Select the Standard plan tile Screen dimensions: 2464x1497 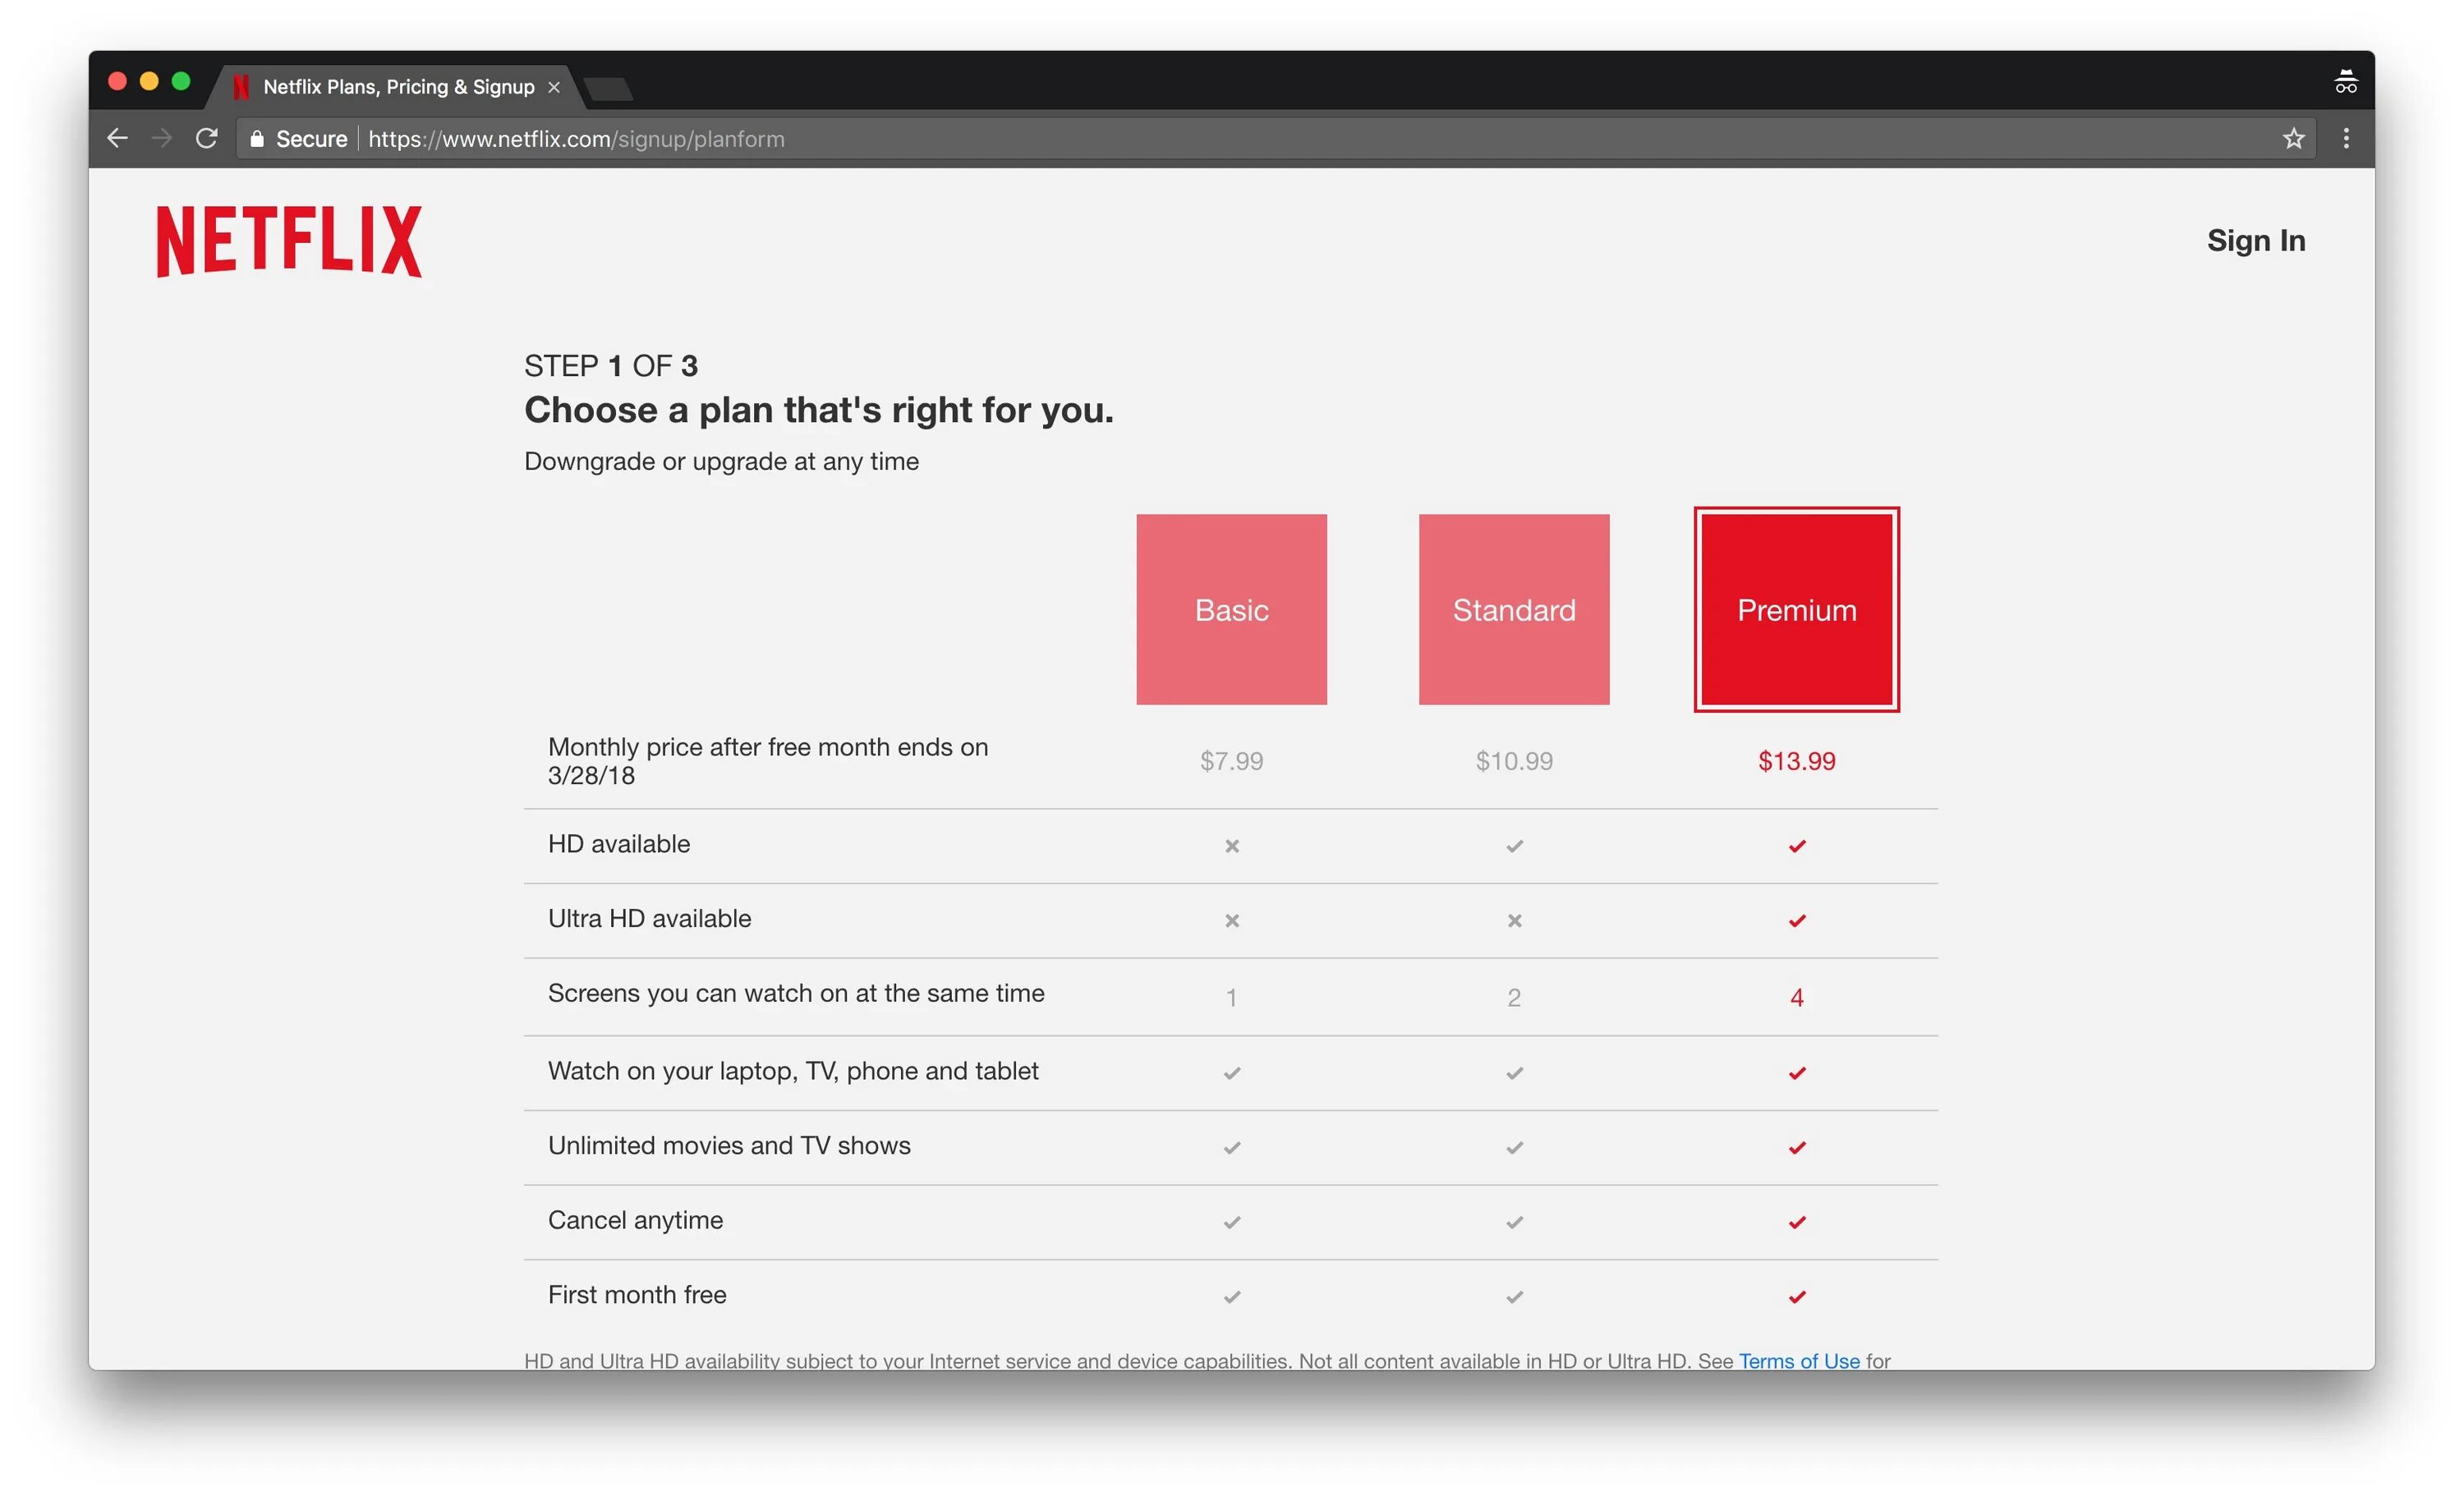pyautogui.click(x=1513, y=609)
